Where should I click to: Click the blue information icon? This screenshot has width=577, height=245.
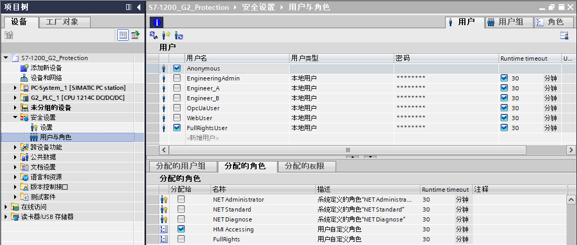click(157, 23)
